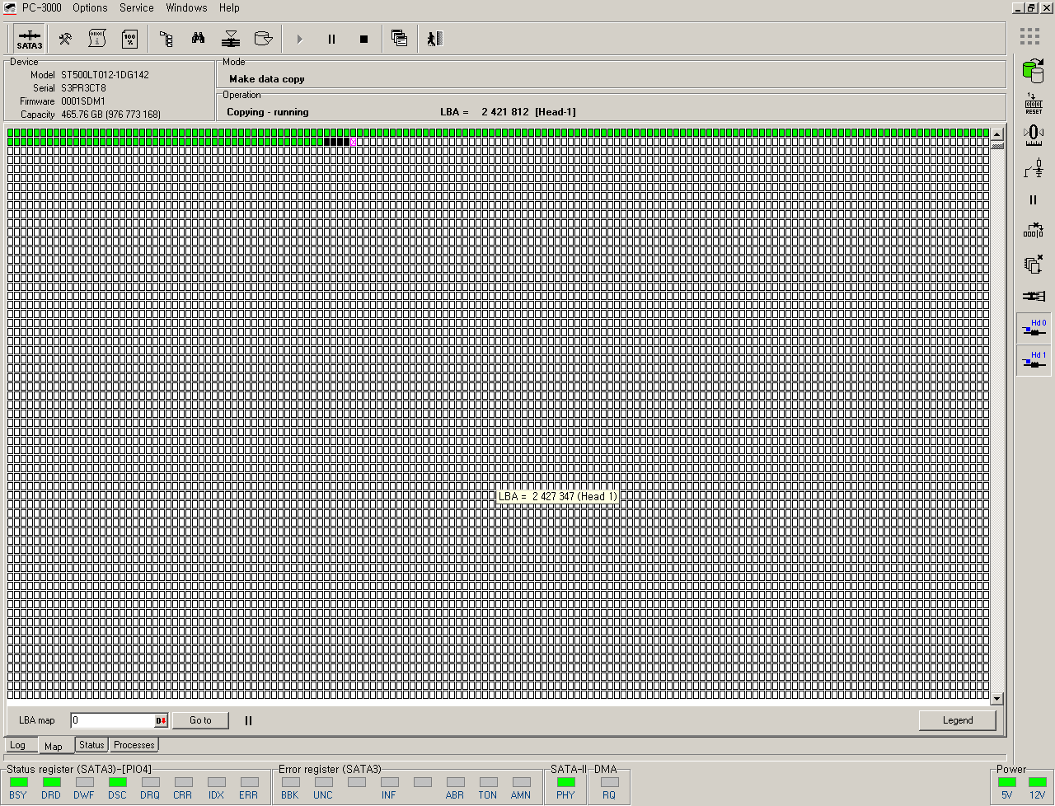Toggle the Hd 0 head button
The width and height of the screenshot is (1055, 806).
click(1034, 327)
